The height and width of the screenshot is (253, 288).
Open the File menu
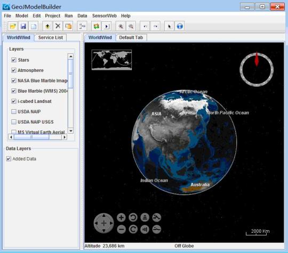click(x=7, y=16)
